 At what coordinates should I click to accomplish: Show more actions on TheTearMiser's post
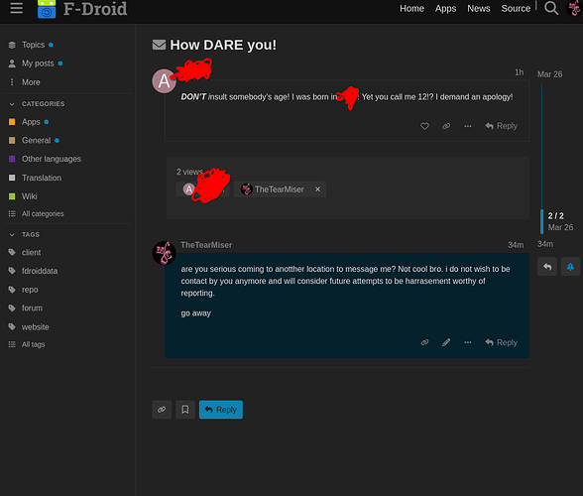[468, 342]
